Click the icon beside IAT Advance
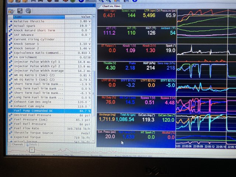236x177 pixels. (x=11, y=35)
